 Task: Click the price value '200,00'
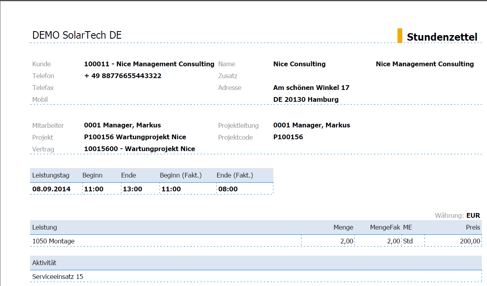[x=470, y=241]
